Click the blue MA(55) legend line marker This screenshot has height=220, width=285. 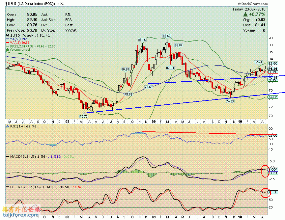point(8,39)
